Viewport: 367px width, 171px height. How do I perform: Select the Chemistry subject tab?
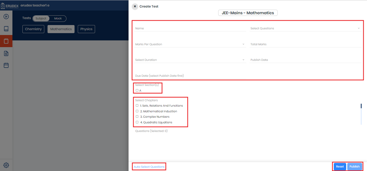[x=33, y=29]
